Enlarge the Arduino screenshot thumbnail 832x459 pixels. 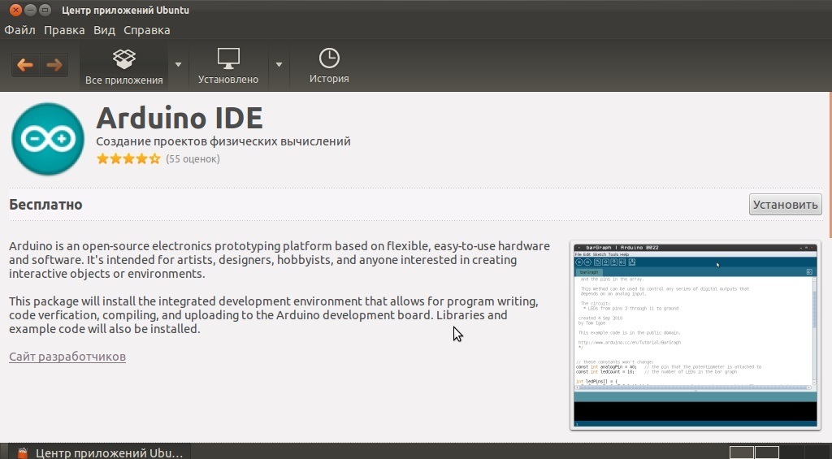[695, 335]
